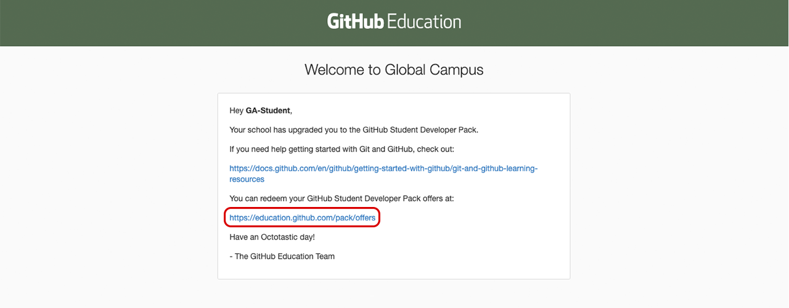Image resolution: width=789 pixels, height=308 pixels.
Task: Click the red highlight box around offers link
Action: point(378,218)
